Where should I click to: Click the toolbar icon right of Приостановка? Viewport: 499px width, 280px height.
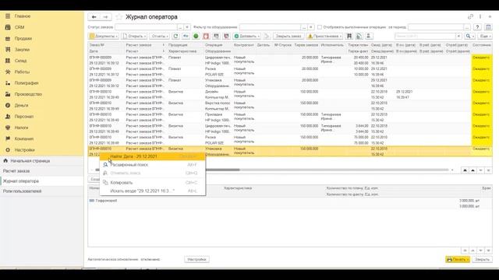pos(349,37)
